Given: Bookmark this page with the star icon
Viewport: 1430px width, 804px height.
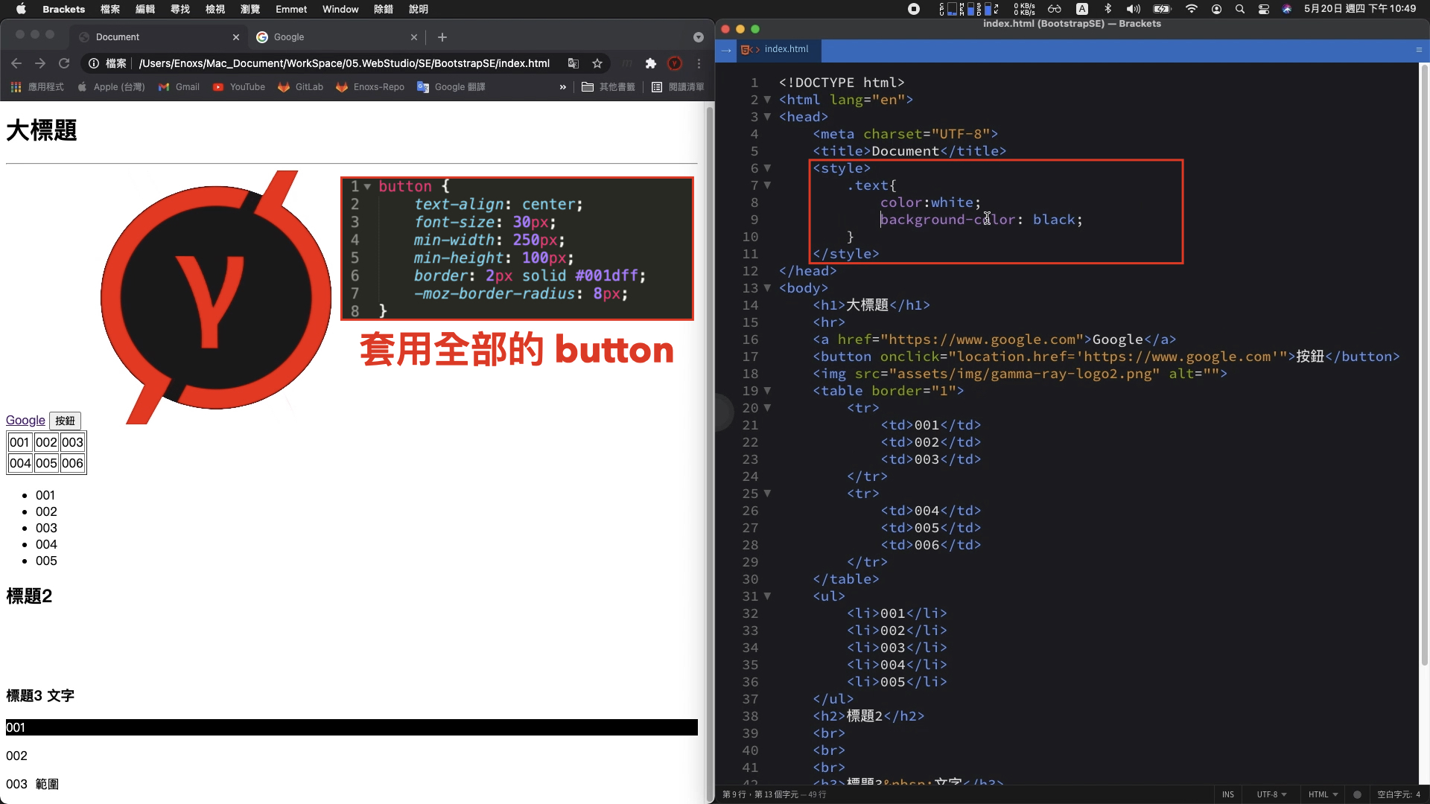Looking at the screenshot, I should (x=597, y=63).
